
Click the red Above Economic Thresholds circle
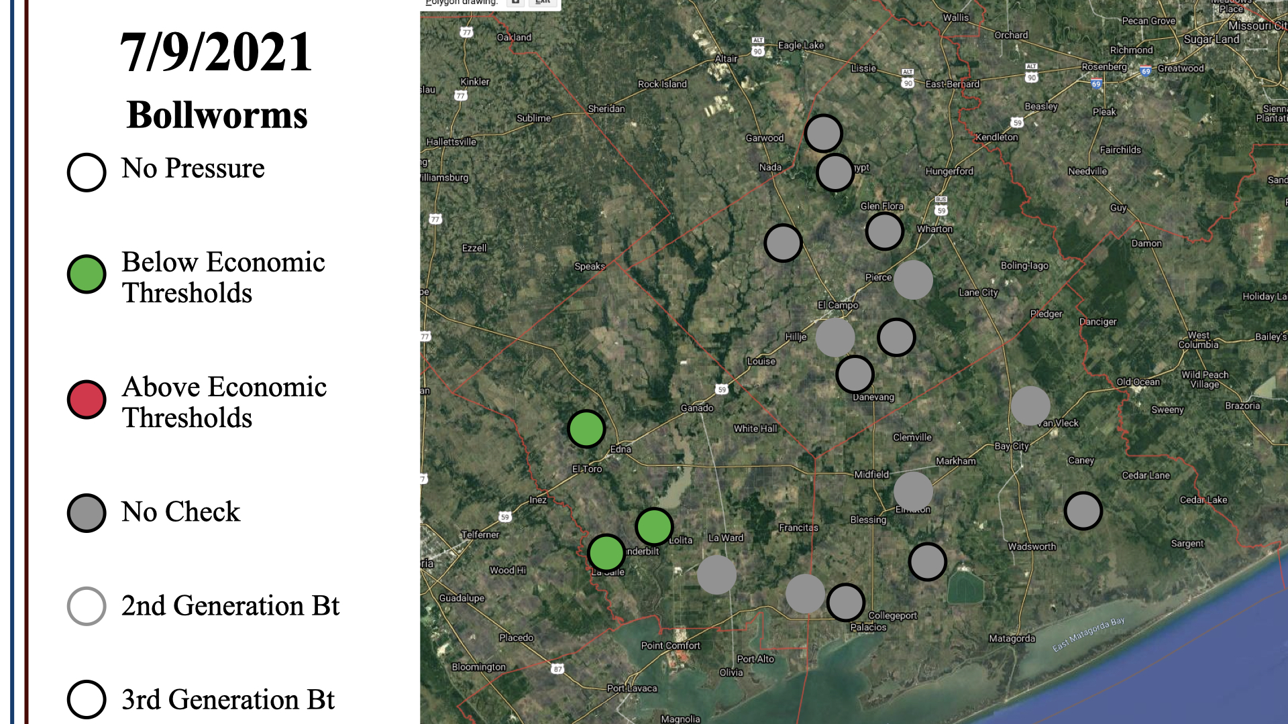[87, 400]
